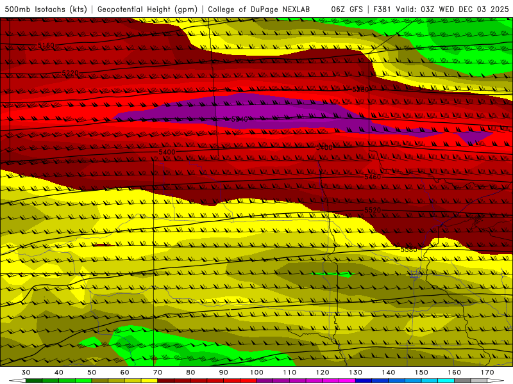Image resolution: width=513 pixels, height=384 pixels.
Task: Click the '500mb Isotachs (kts)' title text
Action: pos(46,10)
